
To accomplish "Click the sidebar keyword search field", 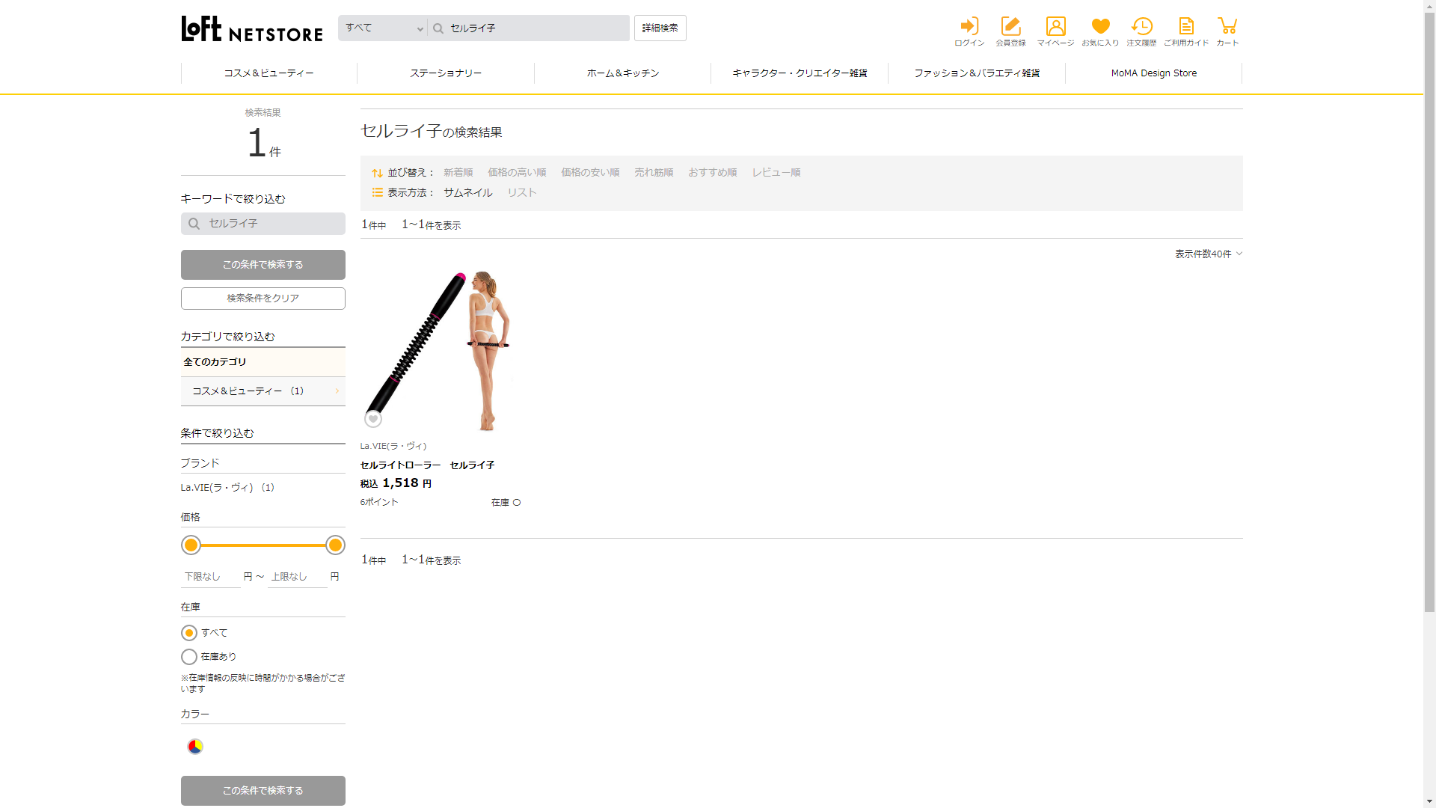I will tap(263, 224).
